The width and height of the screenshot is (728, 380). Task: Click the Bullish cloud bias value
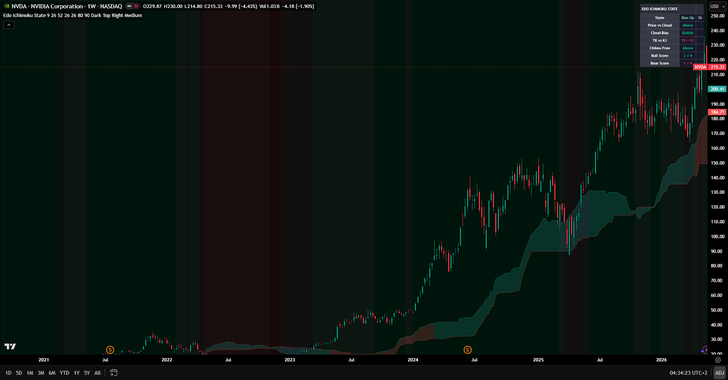tap(687, 33)
